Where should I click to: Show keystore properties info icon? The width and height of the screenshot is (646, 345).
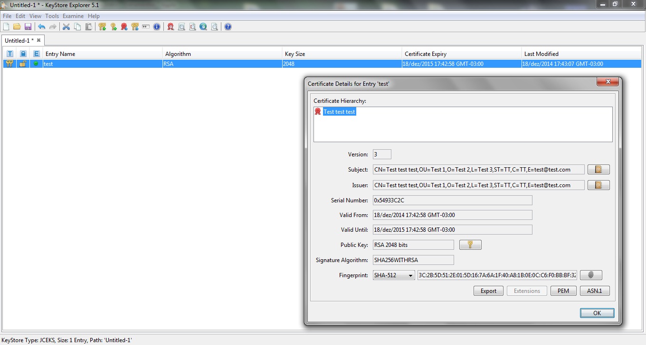(157, 27)
